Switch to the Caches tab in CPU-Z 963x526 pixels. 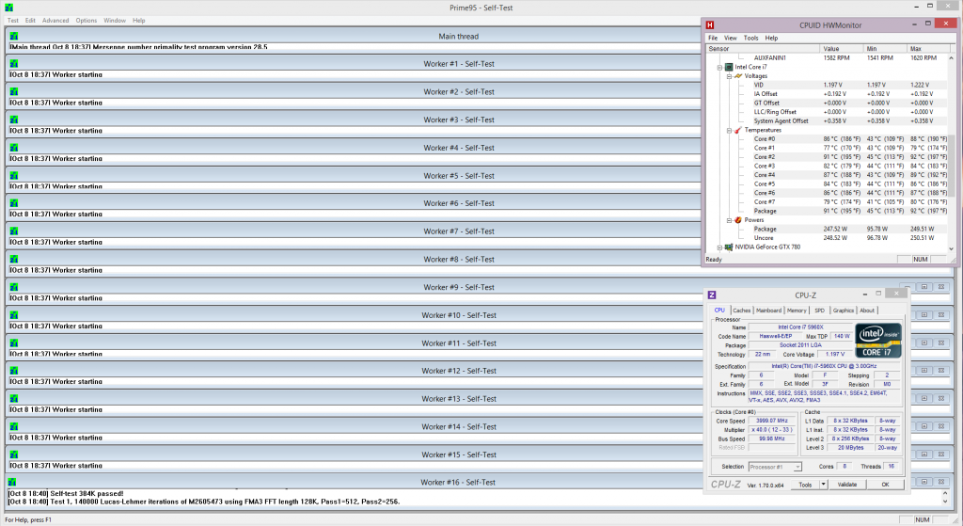[741, 311]
